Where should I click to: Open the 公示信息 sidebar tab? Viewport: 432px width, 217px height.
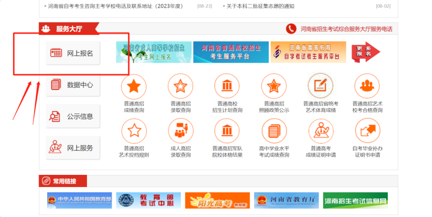click(73, 117)
